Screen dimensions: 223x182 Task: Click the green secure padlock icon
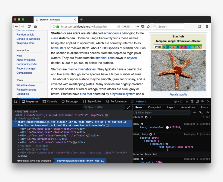58,26
